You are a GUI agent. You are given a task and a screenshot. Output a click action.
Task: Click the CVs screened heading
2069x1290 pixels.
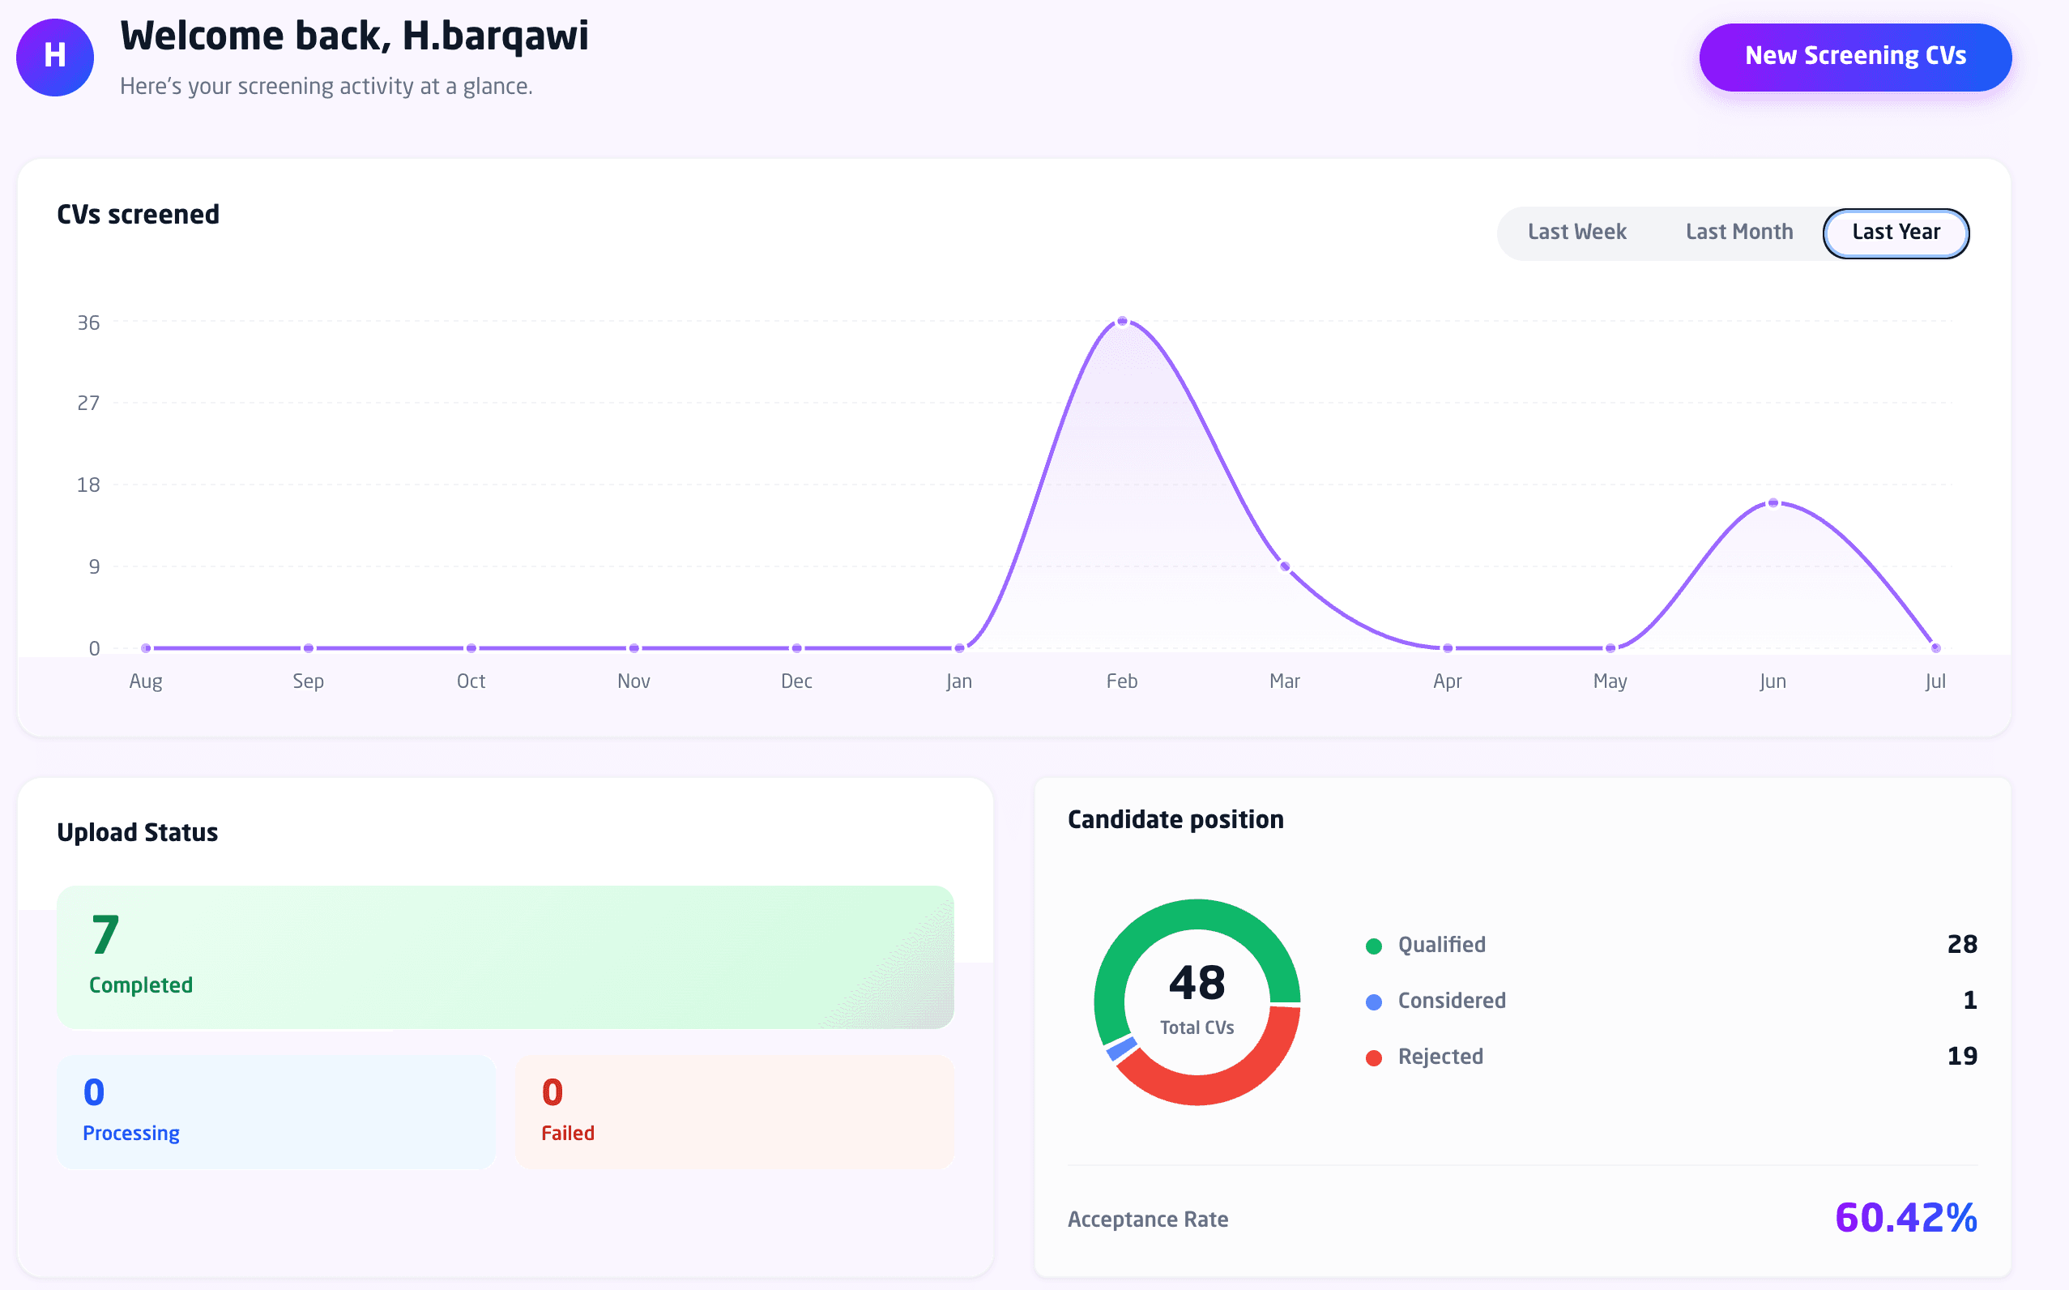139,214
